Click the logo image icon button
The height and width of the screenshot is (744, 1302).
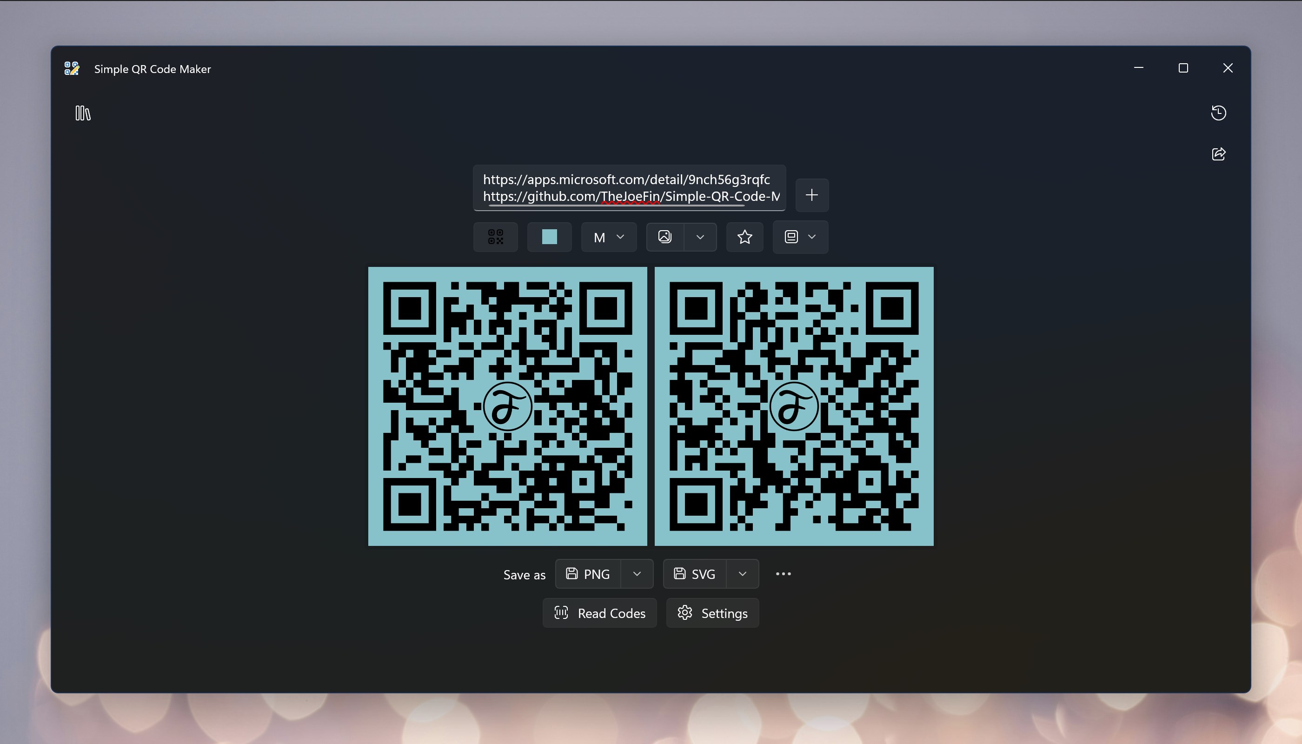pos(665,237)
